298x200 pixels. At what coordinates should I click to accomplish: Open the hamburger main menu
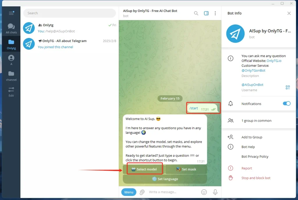click(11, 13)
